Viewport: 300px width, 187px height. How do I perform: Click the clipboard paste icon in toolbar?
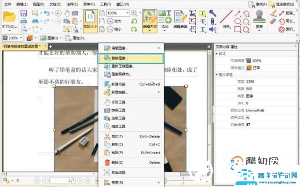[75, 21]
